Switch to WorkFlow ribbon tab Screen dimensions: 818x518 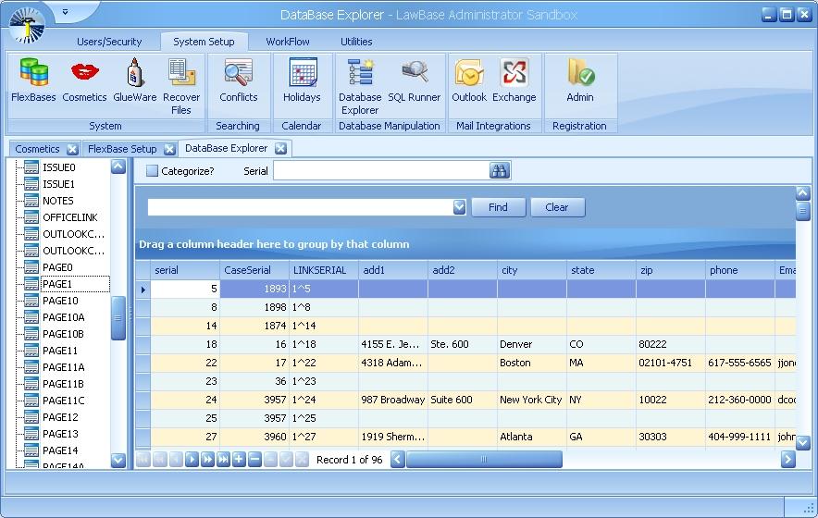click(288, 42)
